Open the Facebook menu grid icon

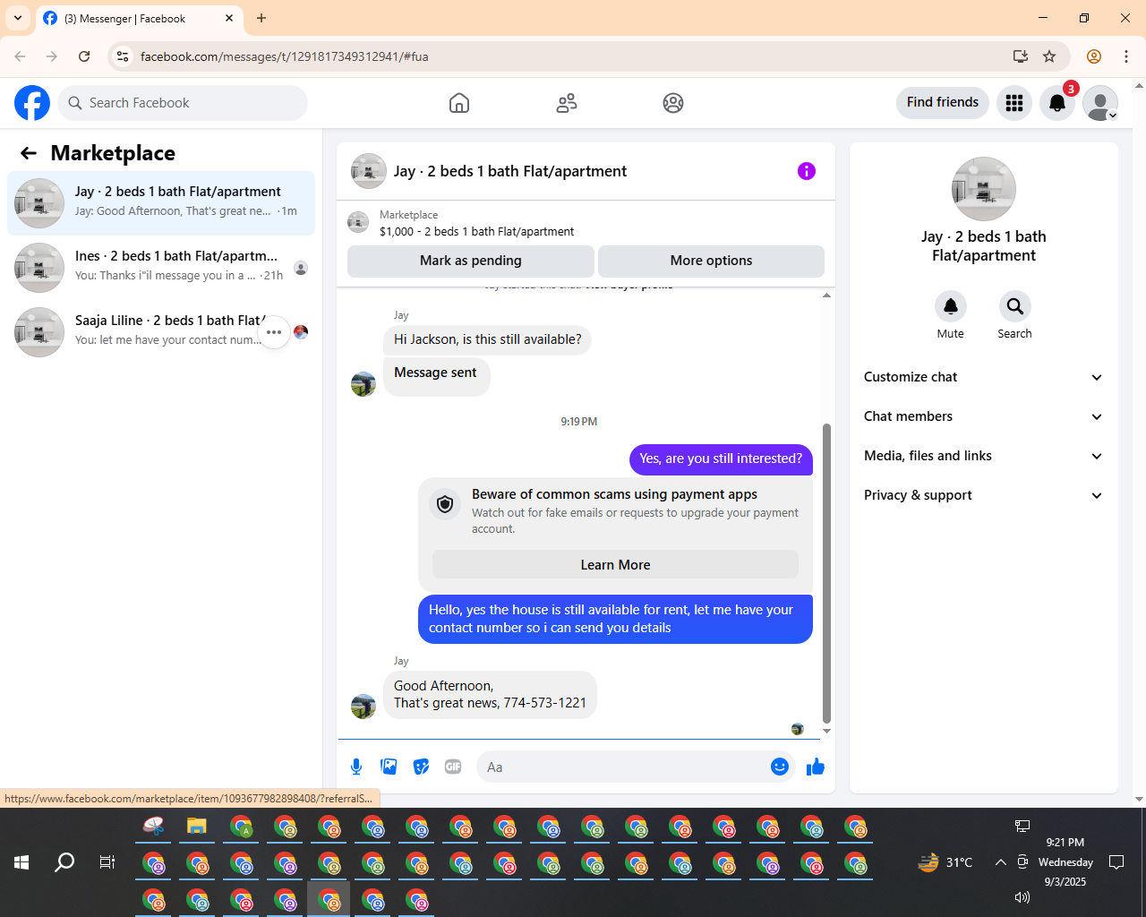(1014, 103)
